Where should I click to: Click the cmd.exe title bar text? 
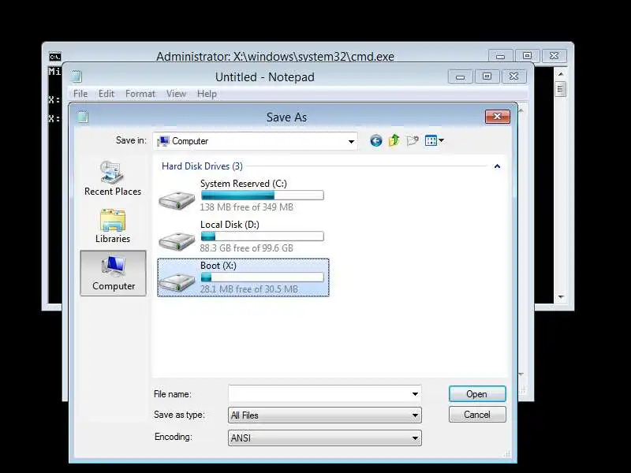click(x=274, y=56)
